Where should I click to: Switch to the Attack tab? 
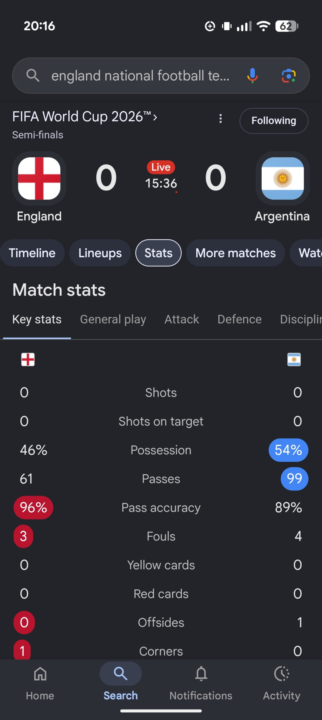pos(182,319)
